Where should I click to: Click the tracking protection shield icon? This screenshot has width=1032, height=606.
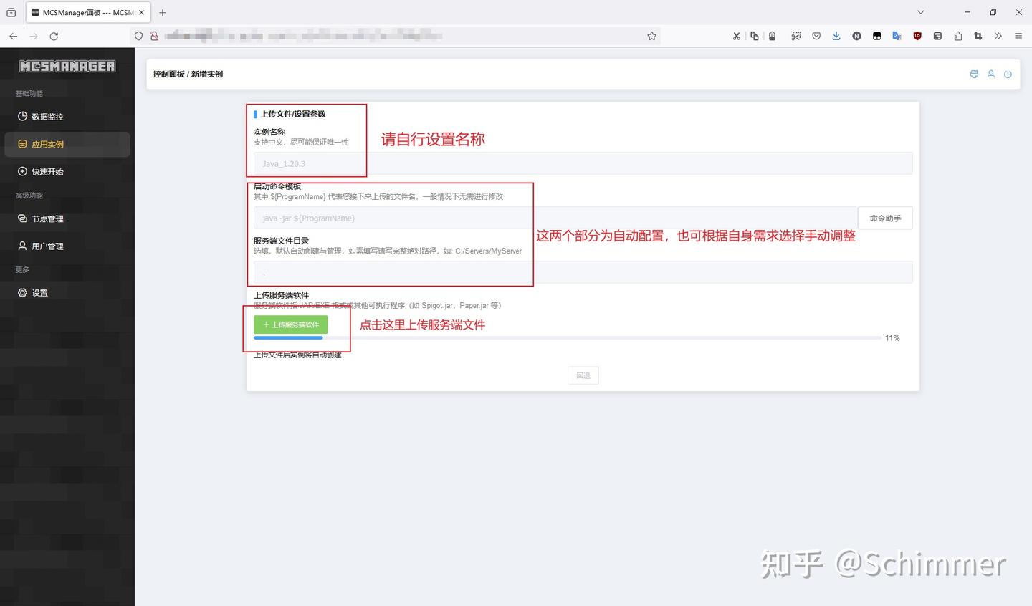point(138,35)
